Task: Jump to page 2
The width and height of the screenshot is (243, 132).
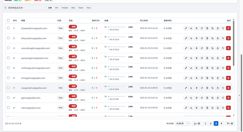Action: (x=211, y=124)
